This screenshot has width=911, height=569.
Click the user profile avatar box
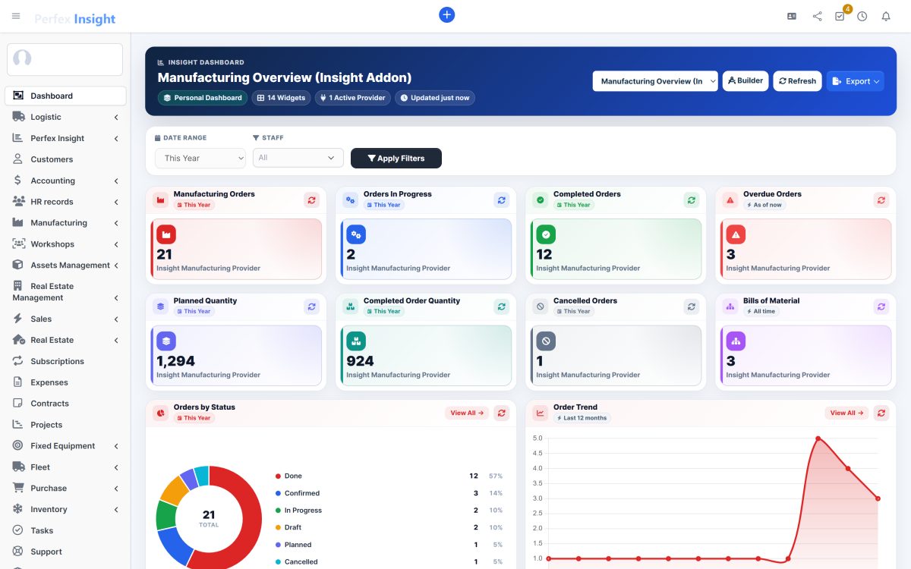(x=65, y=59)
